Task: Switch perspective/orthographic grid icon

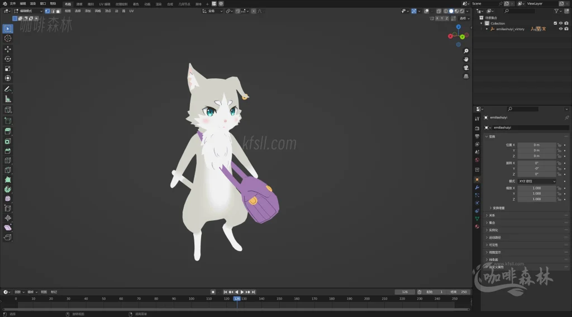Action: coord(466,76)
